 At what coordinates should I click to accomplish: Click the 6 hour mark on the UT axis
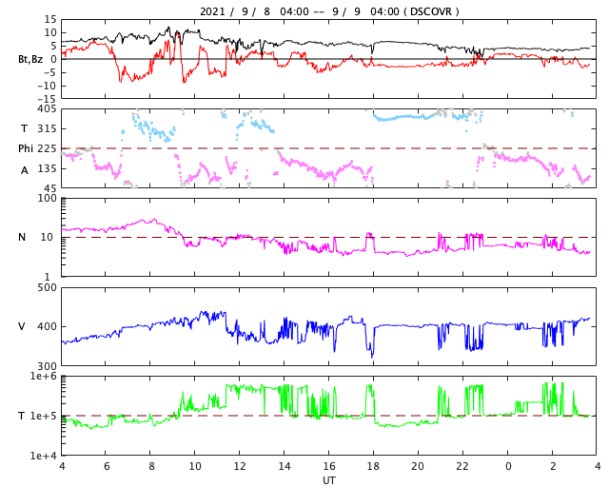pyautogui.click(x=107, y=466)
